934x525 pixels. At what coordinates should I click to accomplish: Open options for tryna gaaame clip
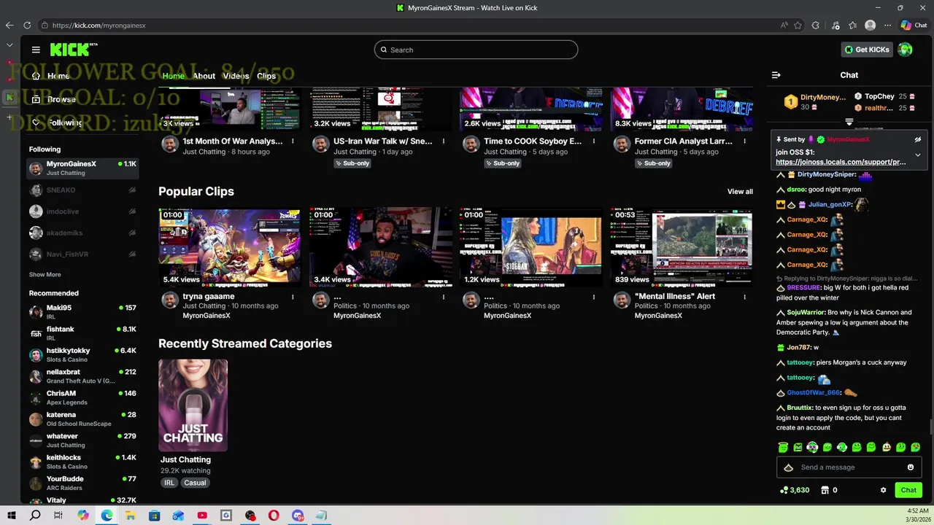(x=293, y=297)
